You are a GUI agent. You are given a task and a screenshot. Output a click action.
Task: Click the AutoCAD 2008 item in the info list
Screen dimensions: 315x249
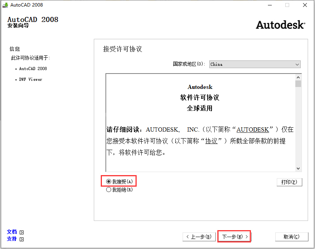coord(33,69)
